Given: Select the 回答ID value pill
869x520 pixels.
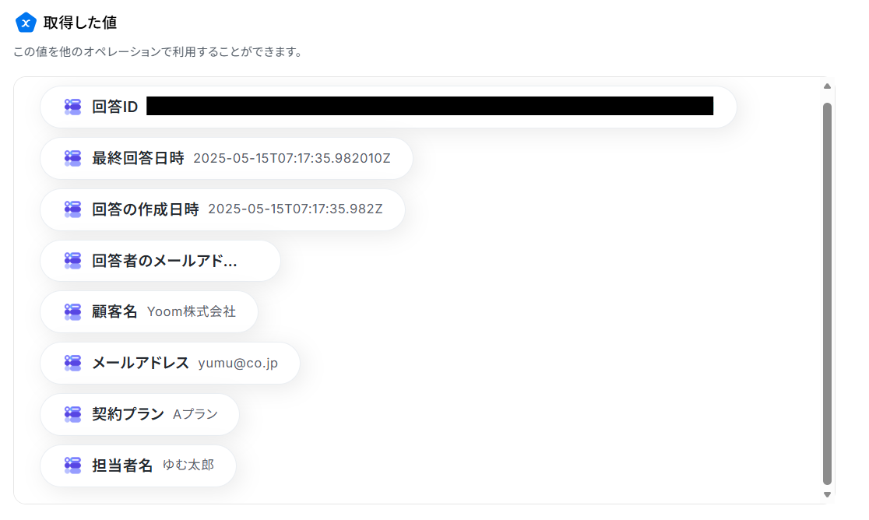Looking at the screenshot, I should pos(389,107).
